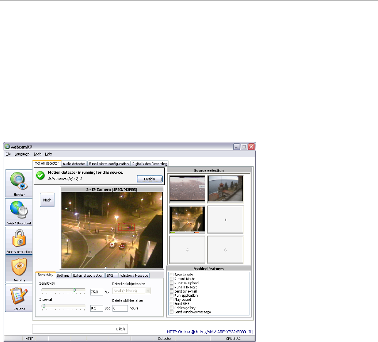Check the Add to gallery option
The image size is (378, 342).
pos(172,308)
